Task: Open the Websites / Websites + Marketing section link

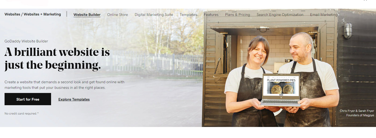Action: coord(33,14)
